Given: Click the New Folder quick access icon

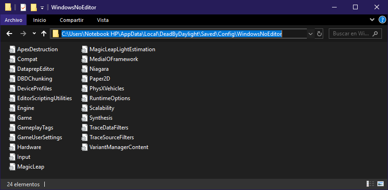Looking at the screenshot, I should 34,7.
